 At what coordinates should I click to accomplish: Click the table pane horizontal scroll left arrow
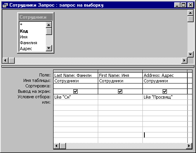coord(5,60)
